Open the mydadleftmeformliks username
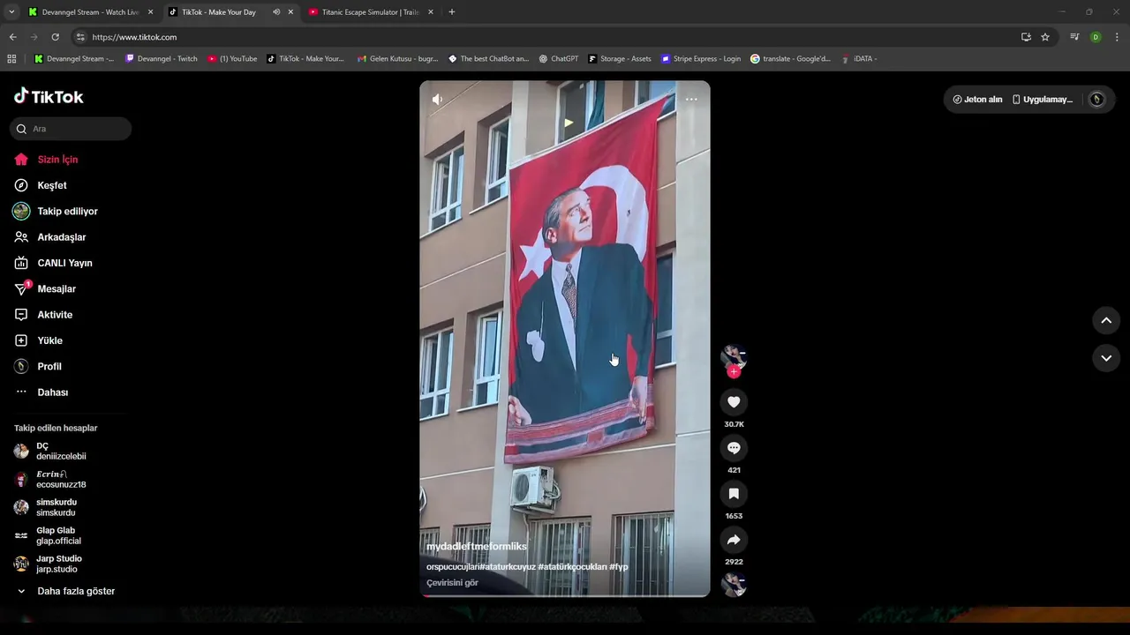 (477, 547)
